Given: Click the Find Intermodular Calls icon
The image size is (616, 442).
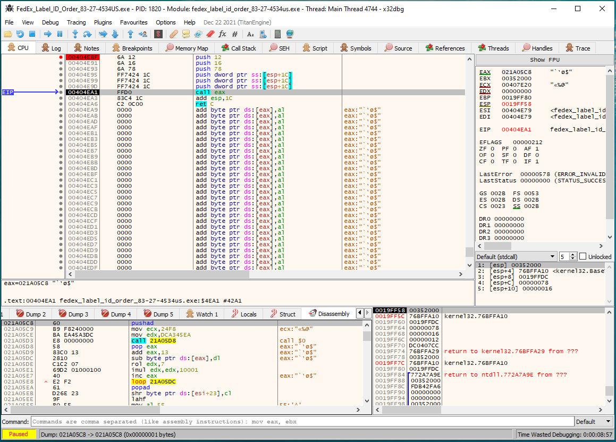Looking at the screenshot, I should [263, 34].
